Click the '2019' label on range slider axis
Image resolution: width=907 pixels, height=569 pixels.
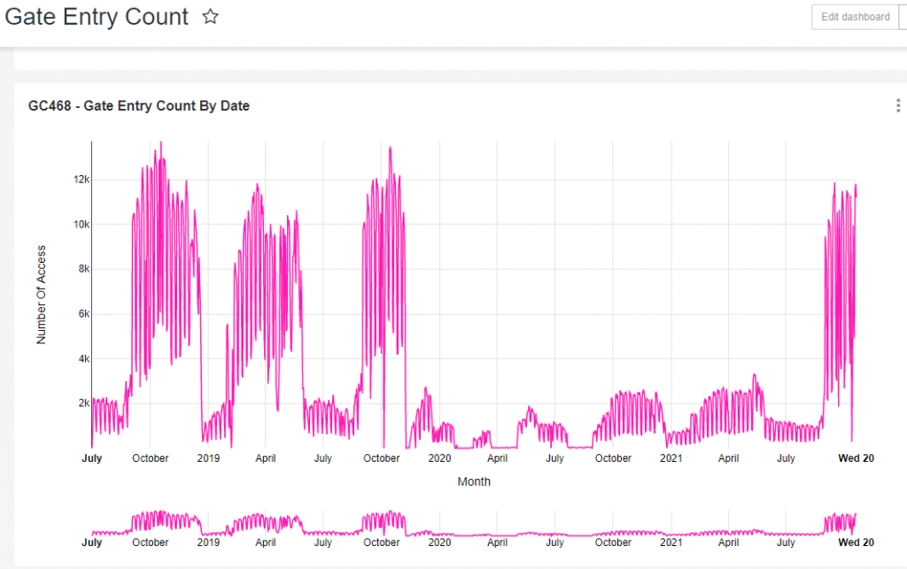(x=208, y=542)
